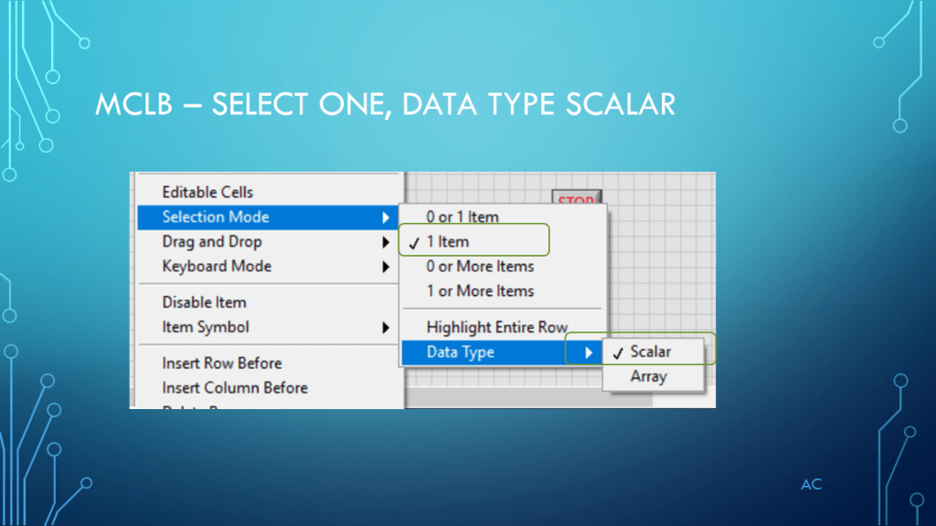Select 0 or More Items option
Image resolution: width=936 pixels, height=526 pixels.
click(x=480, y=267)
